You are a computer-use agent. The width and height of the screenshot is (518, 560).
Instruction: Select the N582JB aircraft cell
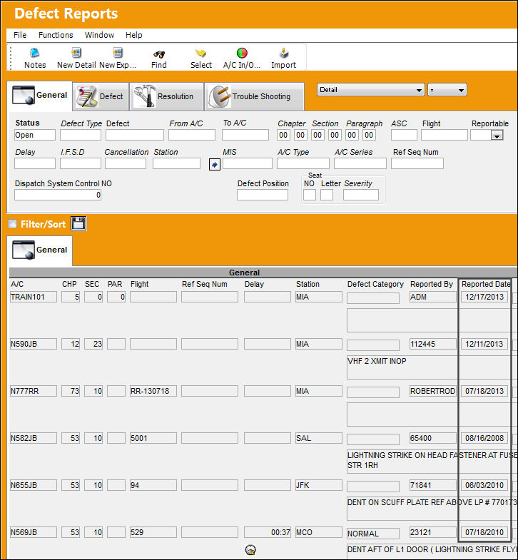coord(34,439)
